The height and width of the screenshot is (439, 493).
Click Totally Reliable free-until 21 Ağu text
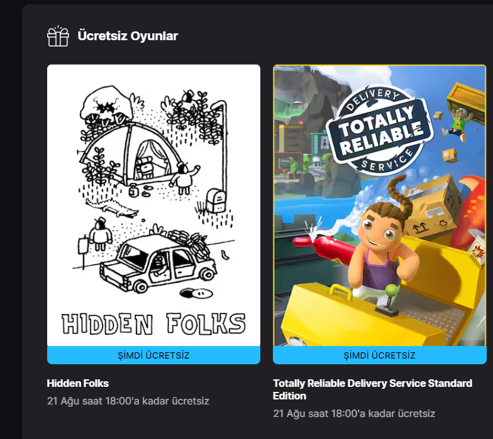[354, 413]
